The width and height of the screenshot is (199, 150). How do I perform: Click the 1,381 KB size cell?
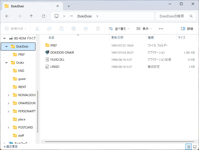189,53
